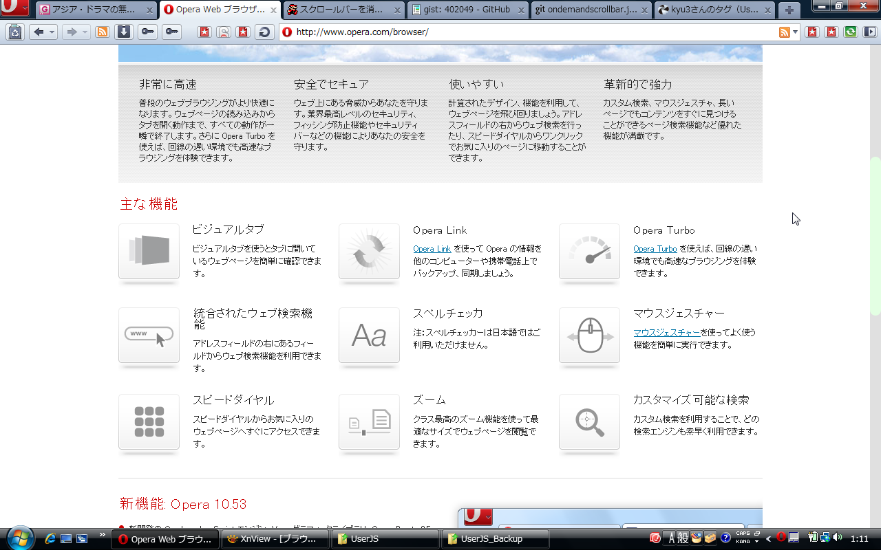Click the XnView taskbar button
The image size is (881, 550).
click(275, 539)
